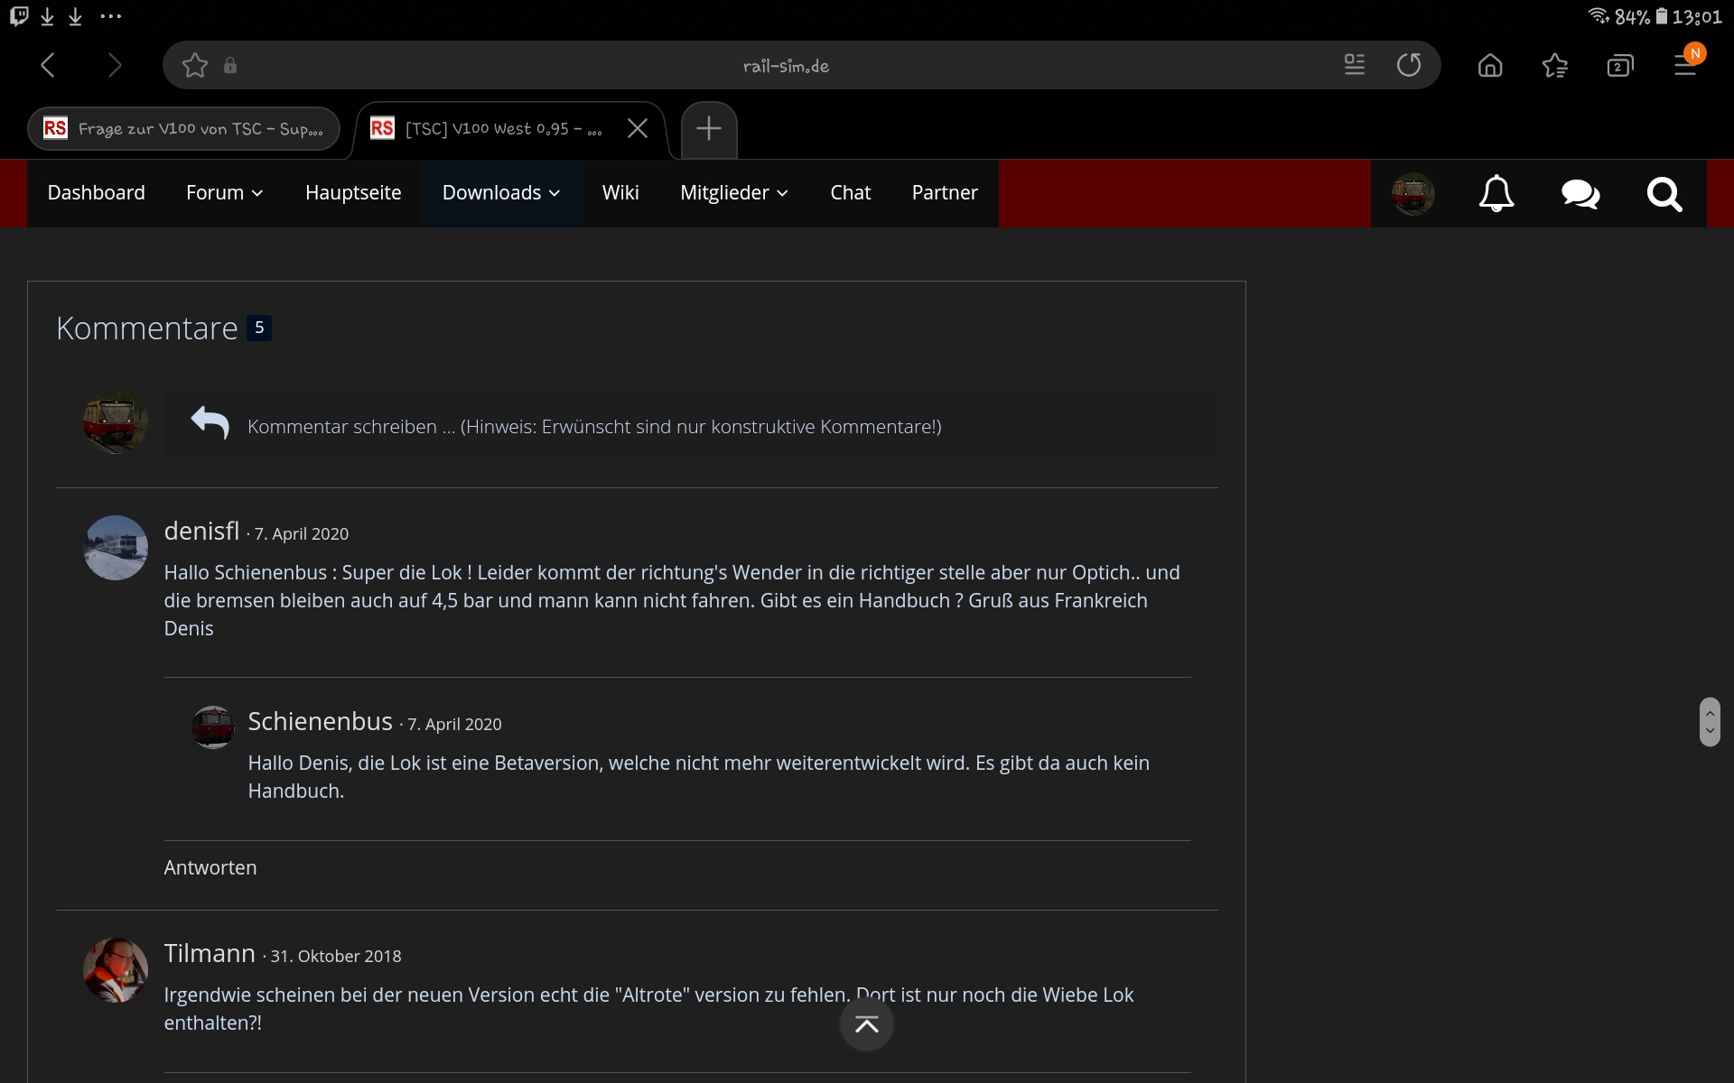The width and height of the screenshot is (1734, 1083).
Task: Open the Wiki menu item
Action: [x=620, y=193]
